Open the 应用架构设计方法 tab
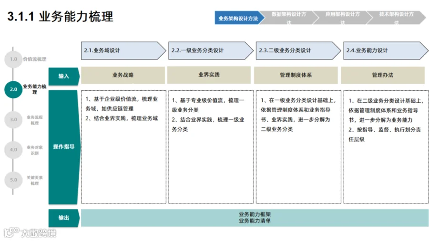Viewport: 429px width, 241px height. pyautogui.click(x=343, y=18)
